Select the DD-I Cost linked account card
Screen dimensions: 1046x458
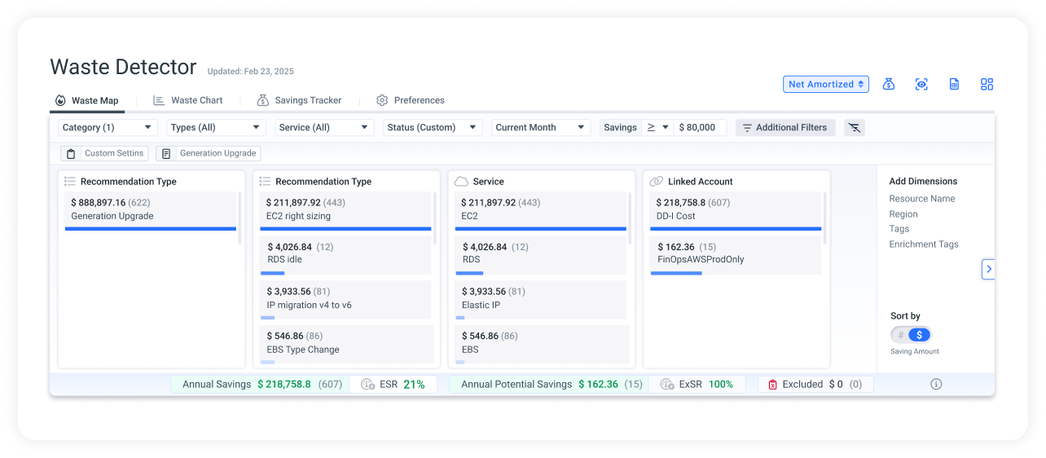tap(736, 212)
